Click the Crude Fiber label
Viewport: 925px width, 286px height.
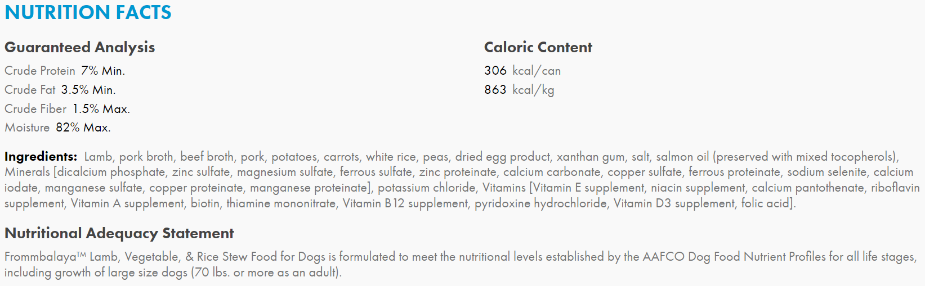35,109
